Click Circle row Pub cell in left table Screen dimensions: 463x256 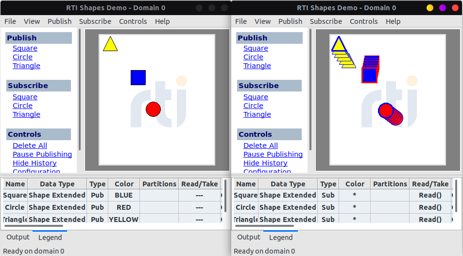[98, 207]
